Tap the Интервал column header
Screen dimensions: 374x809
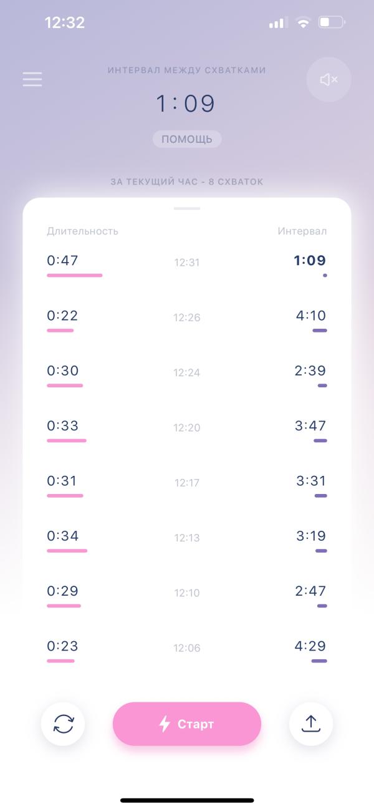(x=302, y=231)
